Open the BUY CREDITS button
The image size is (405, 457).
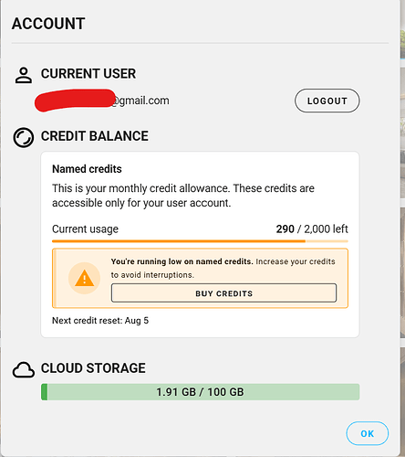tap(223, 293)
